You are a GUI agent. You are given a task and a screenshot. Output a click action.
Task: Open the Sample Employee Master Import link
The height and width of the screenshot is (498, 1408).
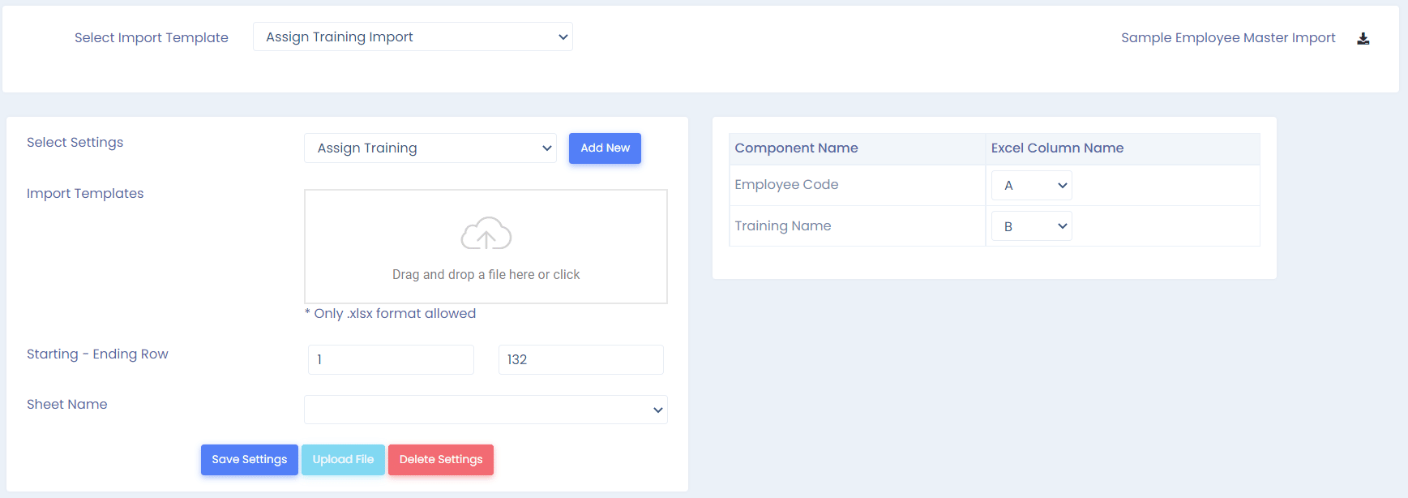click(1227, 38)
